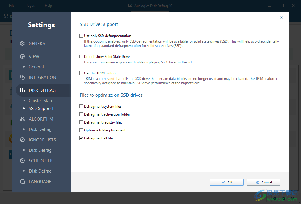Image resolution: width=301 pixels, height=204 pixels.
Task: Check Optimize folder placement
Action: coord(81,130)
